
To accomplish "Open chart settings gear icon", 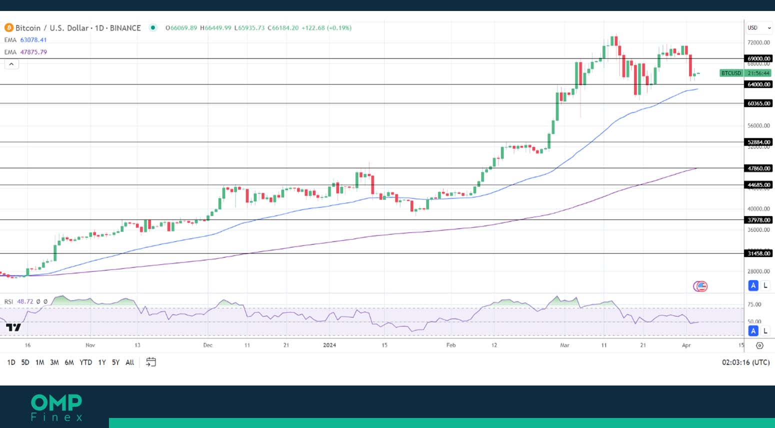I will [759, 345].
